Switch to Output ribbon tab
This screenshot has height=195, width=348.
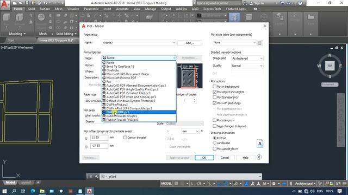[166, 9]
